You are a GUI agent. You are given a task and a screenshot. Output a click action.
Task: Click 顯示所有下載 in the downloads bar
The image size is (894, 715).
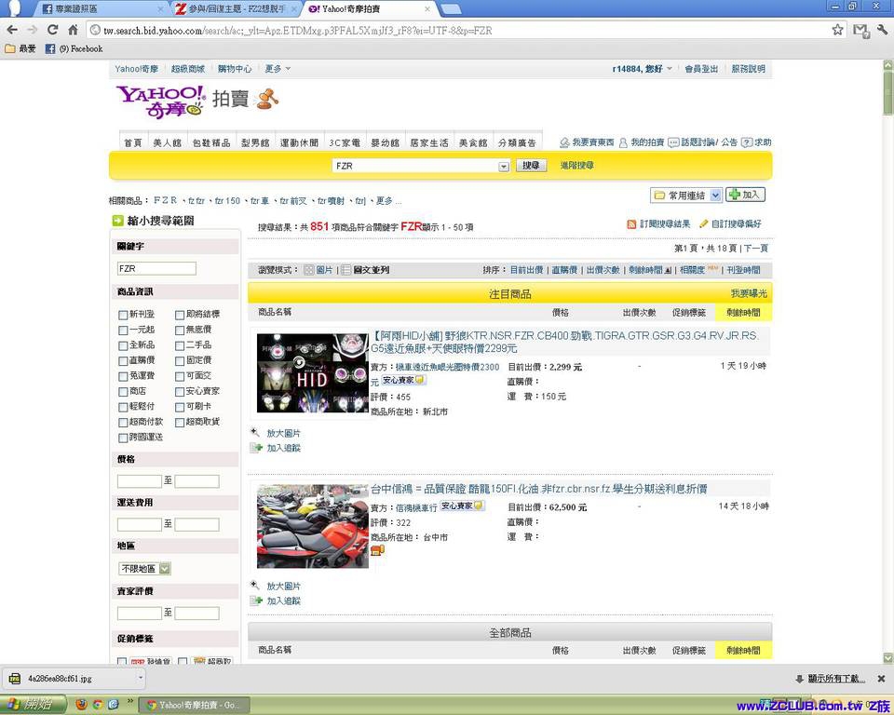(x=836, y=679)
